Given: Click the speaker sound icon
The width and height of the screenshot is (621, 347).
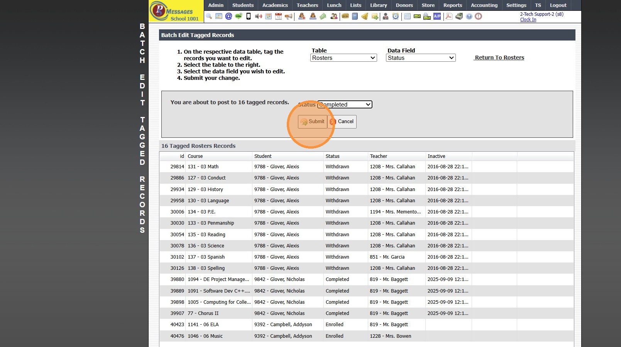Looking at the screenshot, I should pyautogui.click(x=259, y=16).
